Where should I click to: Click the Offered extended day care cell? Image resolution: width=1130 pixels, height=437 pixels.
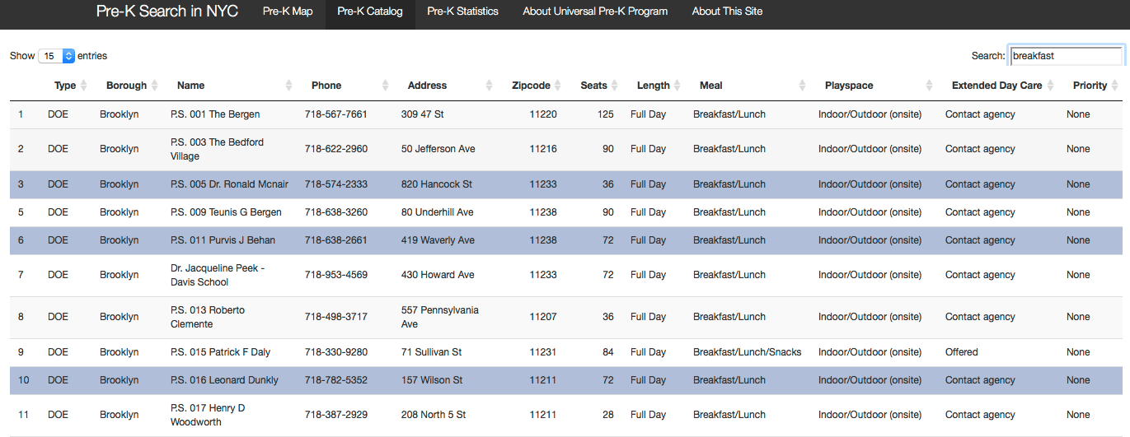pos(962,352)
